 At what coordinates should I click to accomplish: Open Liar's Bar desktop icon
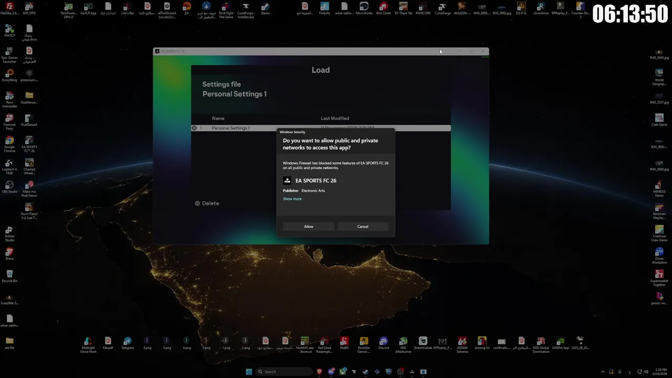point(128,8)
